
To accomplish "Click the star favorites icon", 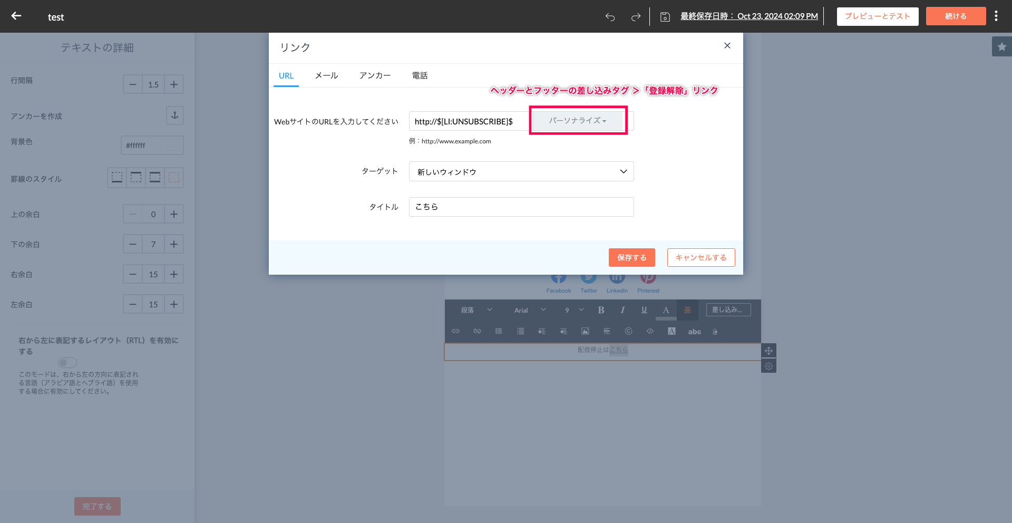I will coord(1001,47).
